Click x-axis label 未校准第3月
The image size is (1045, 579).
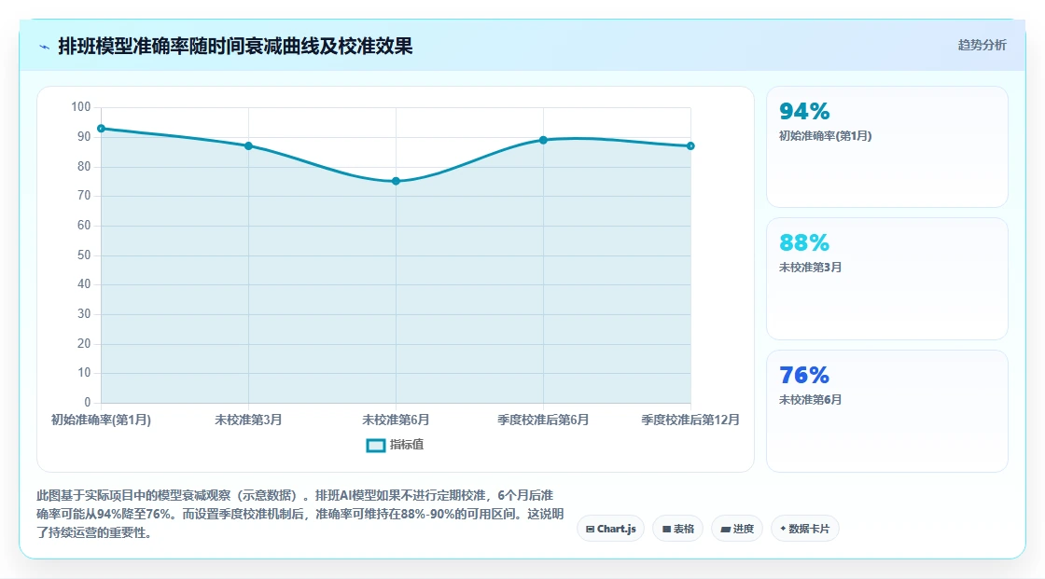click(x=248, y=420)
